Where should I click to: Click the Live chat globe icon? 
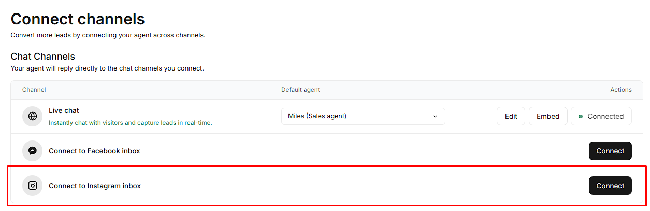[32, 116]
